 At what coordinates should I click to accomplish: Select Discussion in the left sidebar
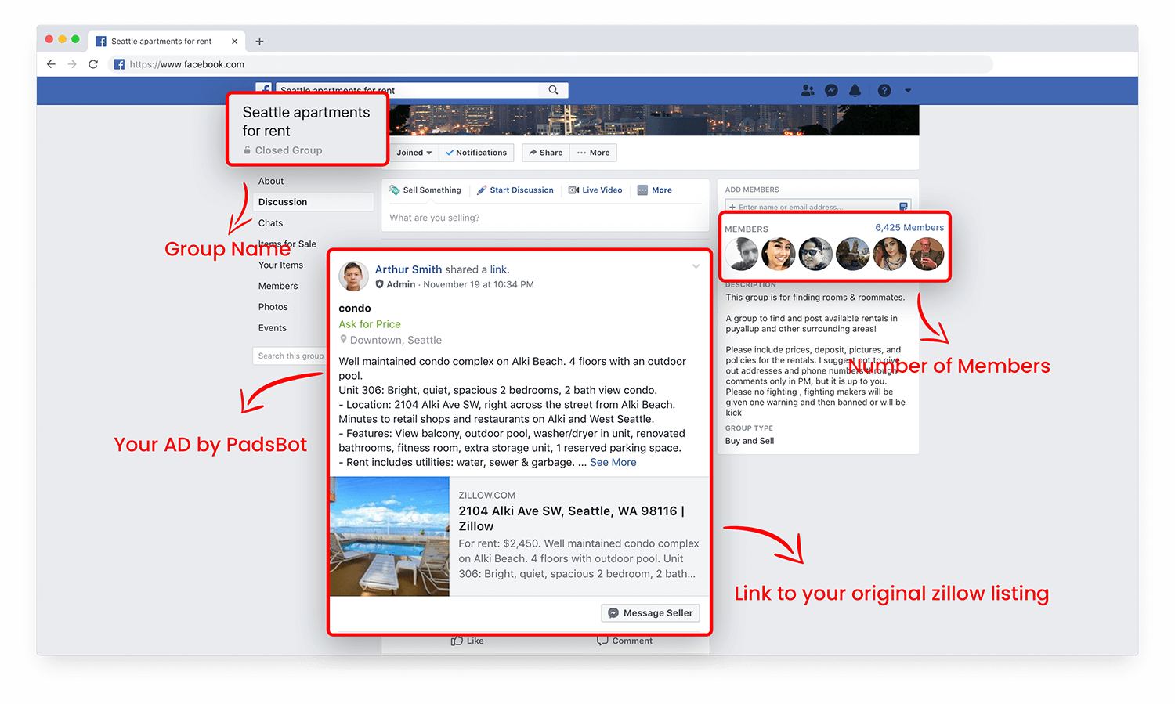283,202
